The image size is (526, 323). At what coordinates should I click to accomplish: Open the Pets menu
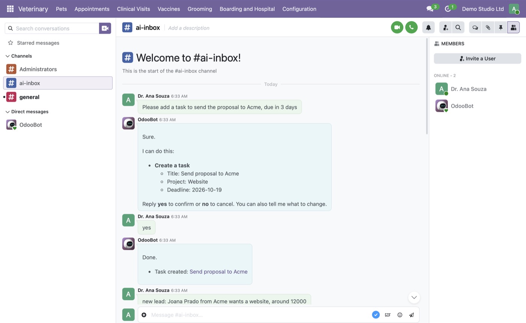coord(61,9)
